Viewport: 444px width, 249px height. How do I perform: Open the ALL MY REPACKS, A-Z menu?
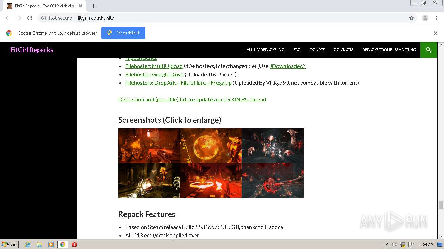[x=265, y=50]
